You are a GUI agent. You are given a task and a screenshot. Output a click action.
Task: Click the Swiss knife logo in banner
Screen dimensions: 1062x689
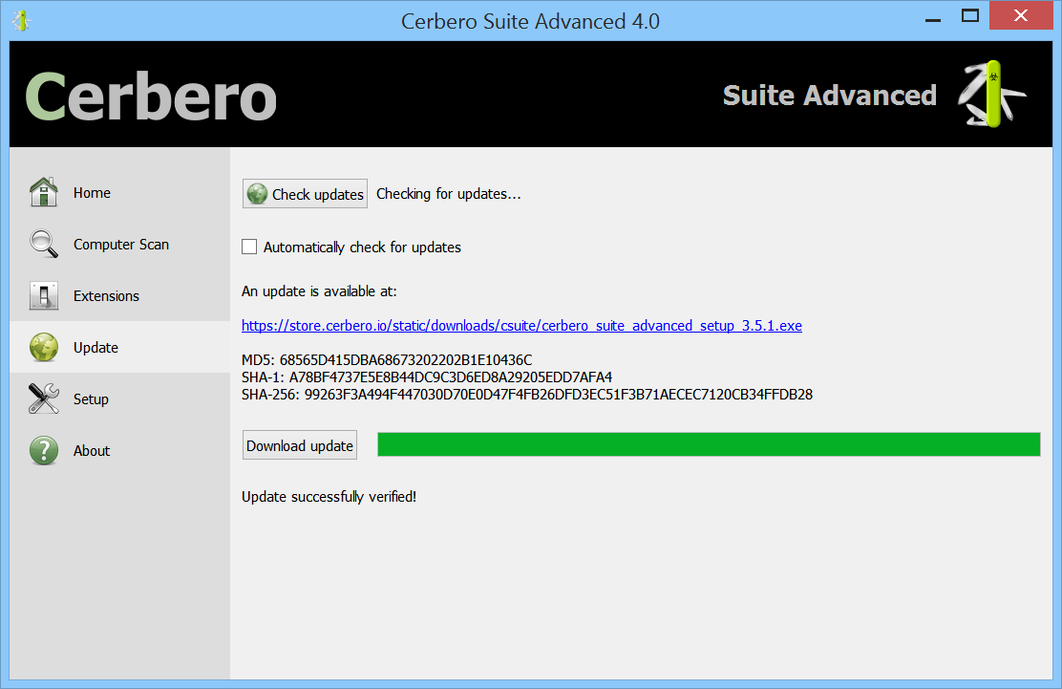992,95
